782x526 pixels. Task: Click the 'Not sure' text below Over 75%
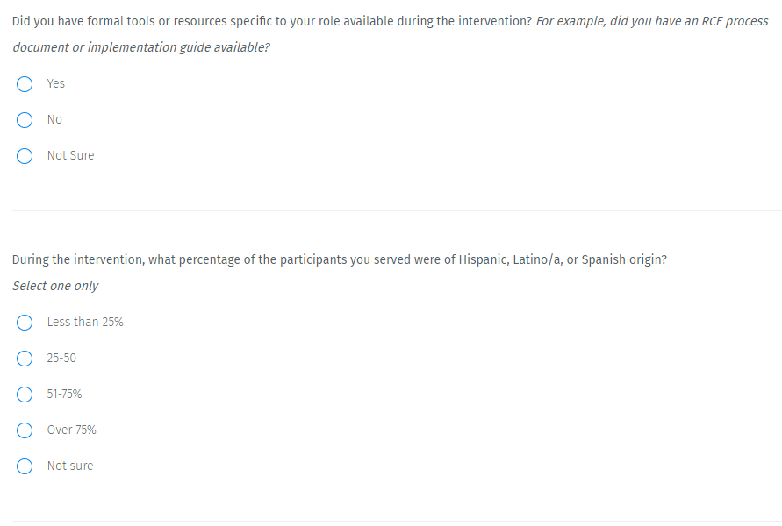[69, 466]
